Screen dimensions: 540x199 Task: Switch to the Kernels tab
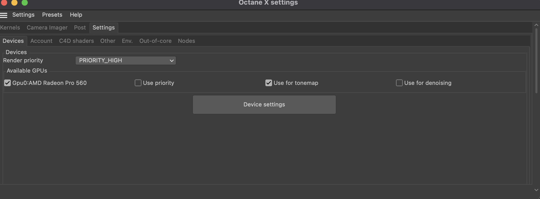coord(10,28)
